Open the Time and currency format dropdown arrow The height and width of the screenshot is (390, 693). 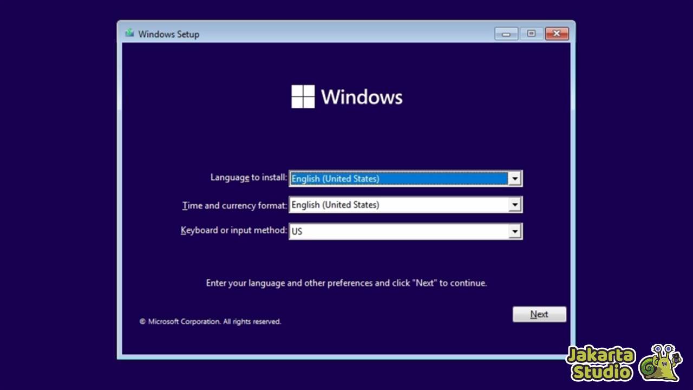(x=514, y=205)
